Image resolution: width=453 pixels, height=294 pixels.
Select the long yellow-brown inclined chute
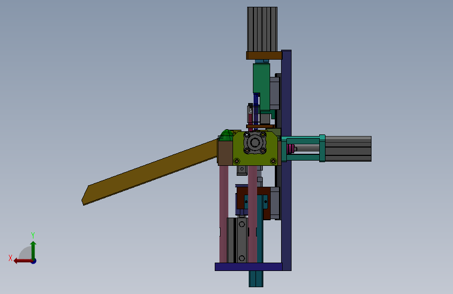tap(149, 172)
